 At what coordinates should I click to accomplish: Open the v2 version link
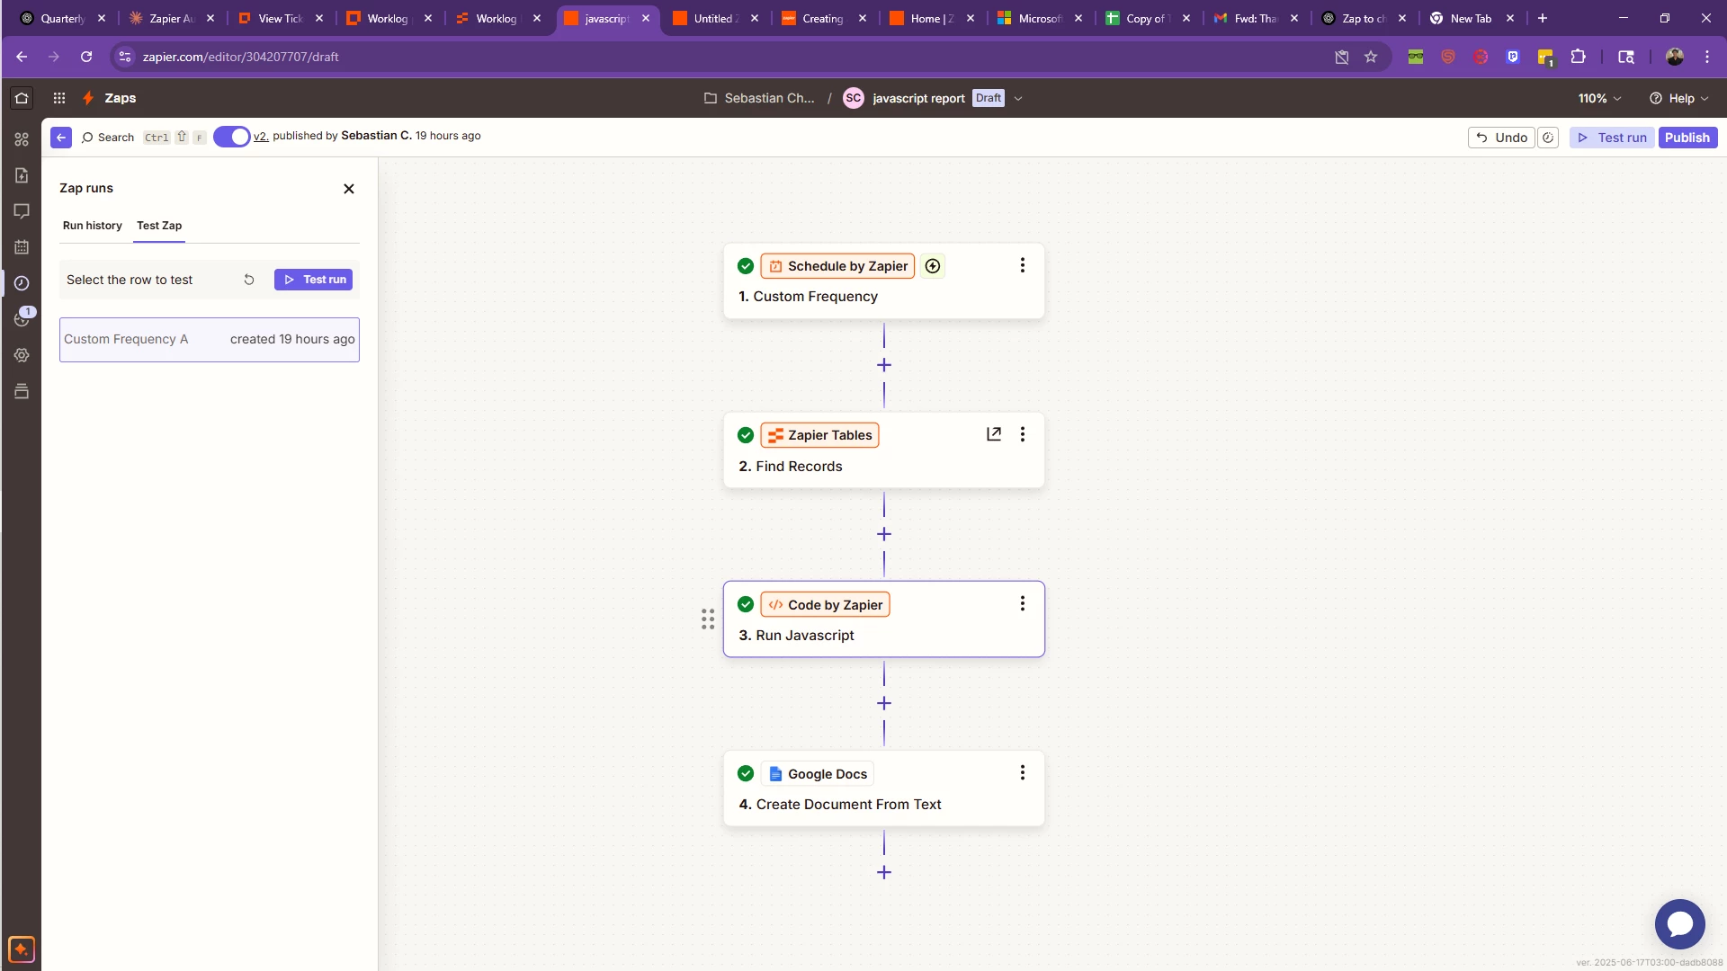click(261, 137)
